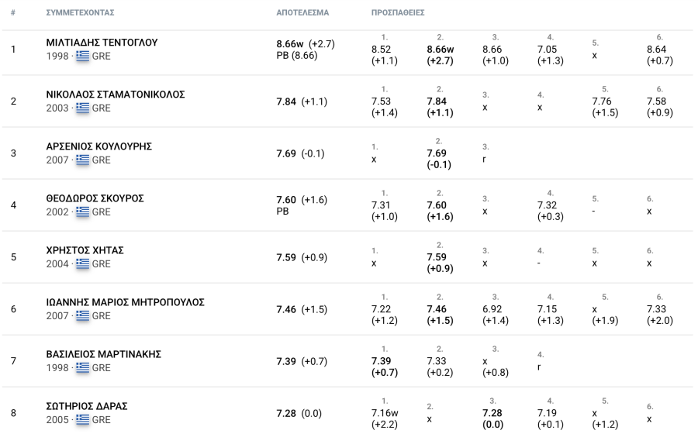Click Greek flag icon beside ΑΡΣΕΝΙΟΣ ΚΟΥΛΟΥΡΗΣ
This screenshot has width=698, height=437.
[82, 160]
